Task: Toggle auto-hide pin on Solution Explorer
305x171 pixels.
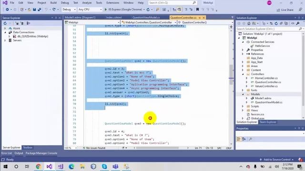Action: [x=299, y=18]
